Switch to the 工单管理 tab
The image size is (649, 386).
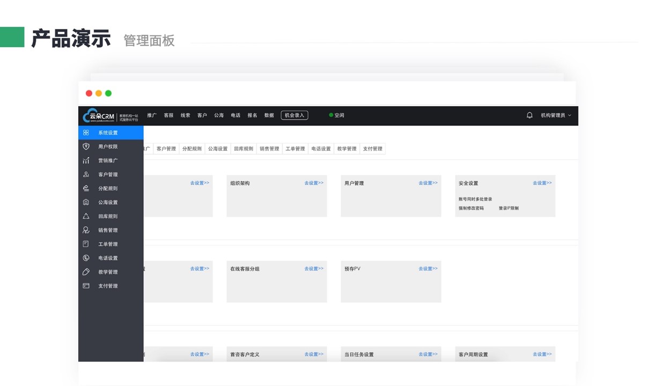pyautogui.click(x=295, y=149)
